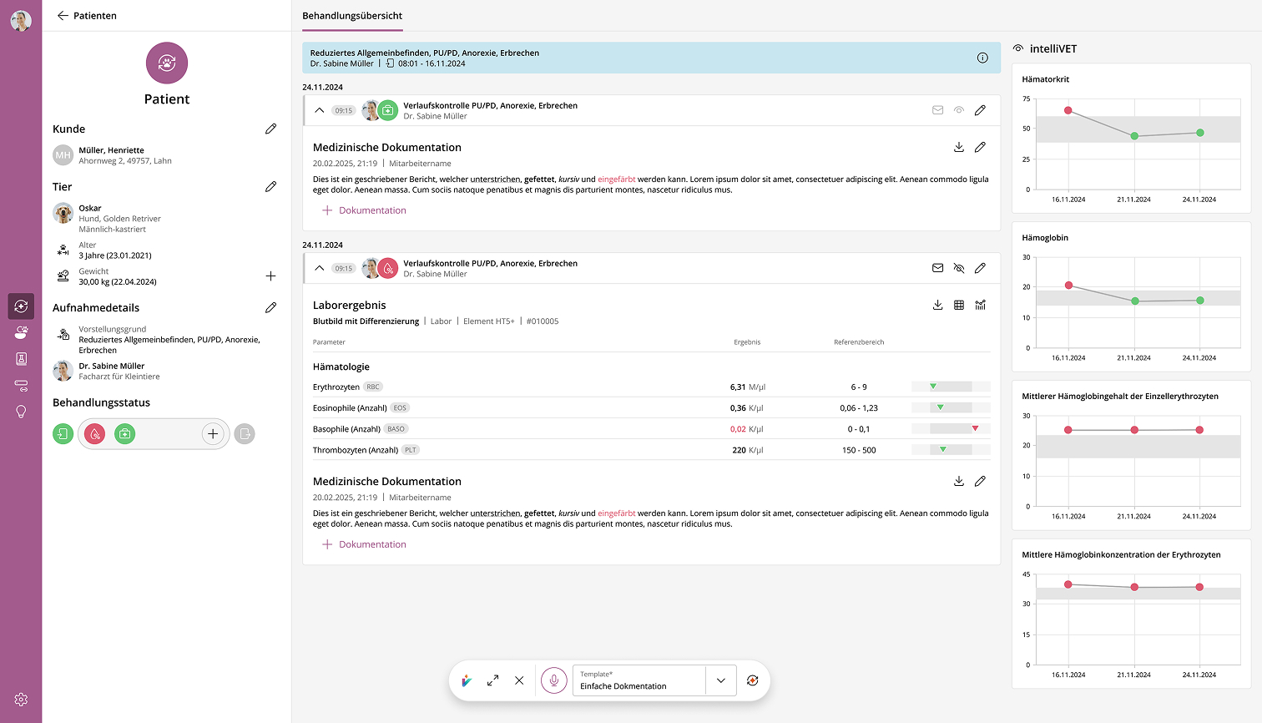
Task: Edit the medical-kit Verlaufskontrolle entry
Action: 980,110
